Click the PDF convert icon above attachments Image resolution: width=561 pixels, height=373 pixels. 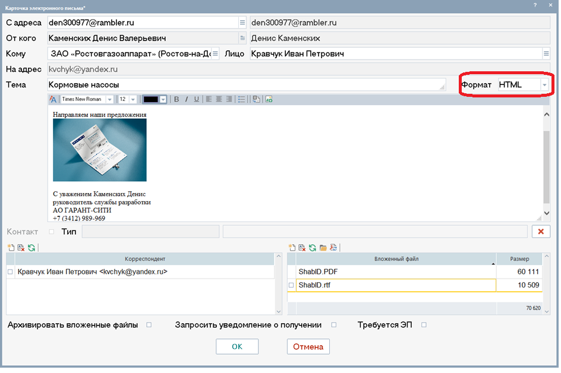click(x=333, y=248)
